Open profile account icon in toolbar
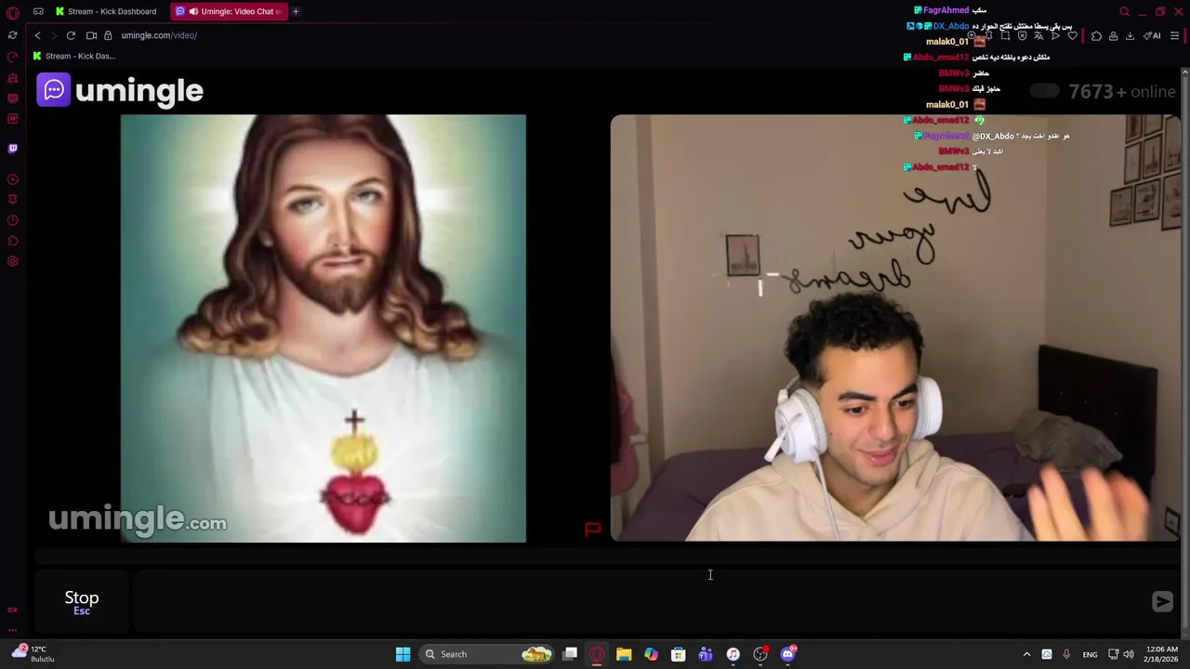This screenshot has width=1190, height=669. [1113, 35]
